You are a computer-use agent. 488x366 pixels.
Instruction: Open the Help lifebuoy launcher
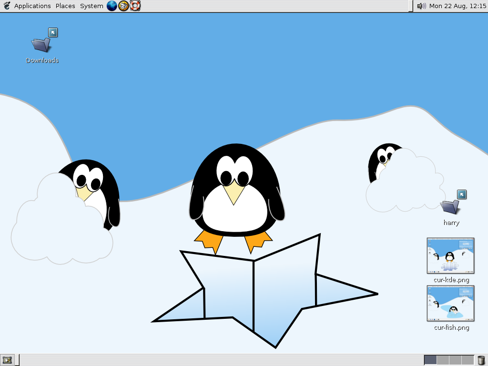135,6
